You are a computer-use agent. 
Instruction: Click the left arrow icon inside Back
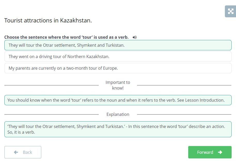tap(16, 152)
